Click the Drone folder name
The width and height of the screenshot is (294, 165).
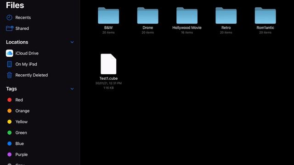[x=147, y=27]
